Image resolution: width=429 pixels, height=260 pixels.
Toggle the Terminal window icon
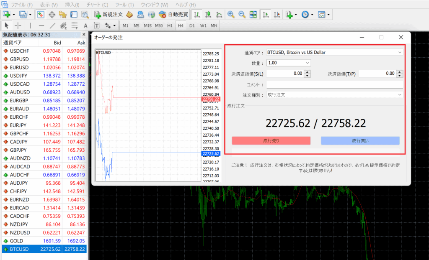[74, 14]
